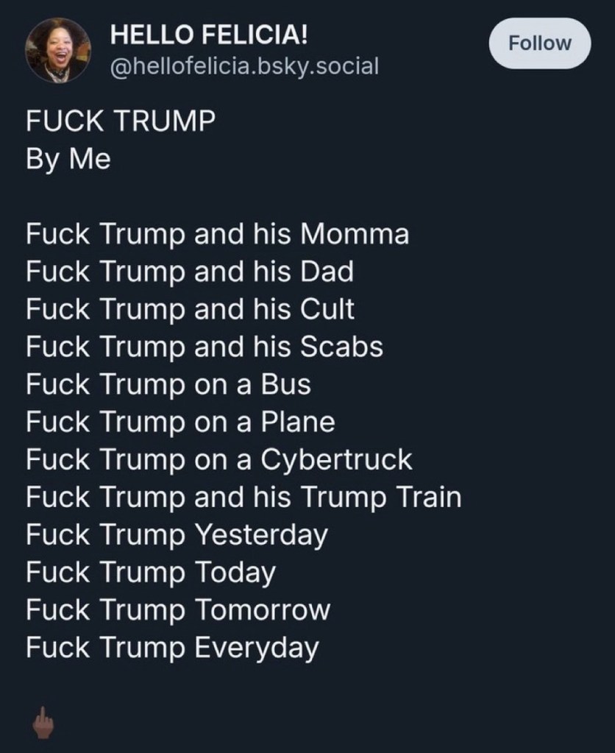Click the line ending in 'Cult'
This screenshot has height=753, width=615.
point(190,309)
